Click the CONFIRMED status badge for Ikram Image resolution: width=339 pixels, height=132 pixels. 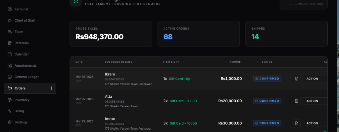click(x=267, y=79)
